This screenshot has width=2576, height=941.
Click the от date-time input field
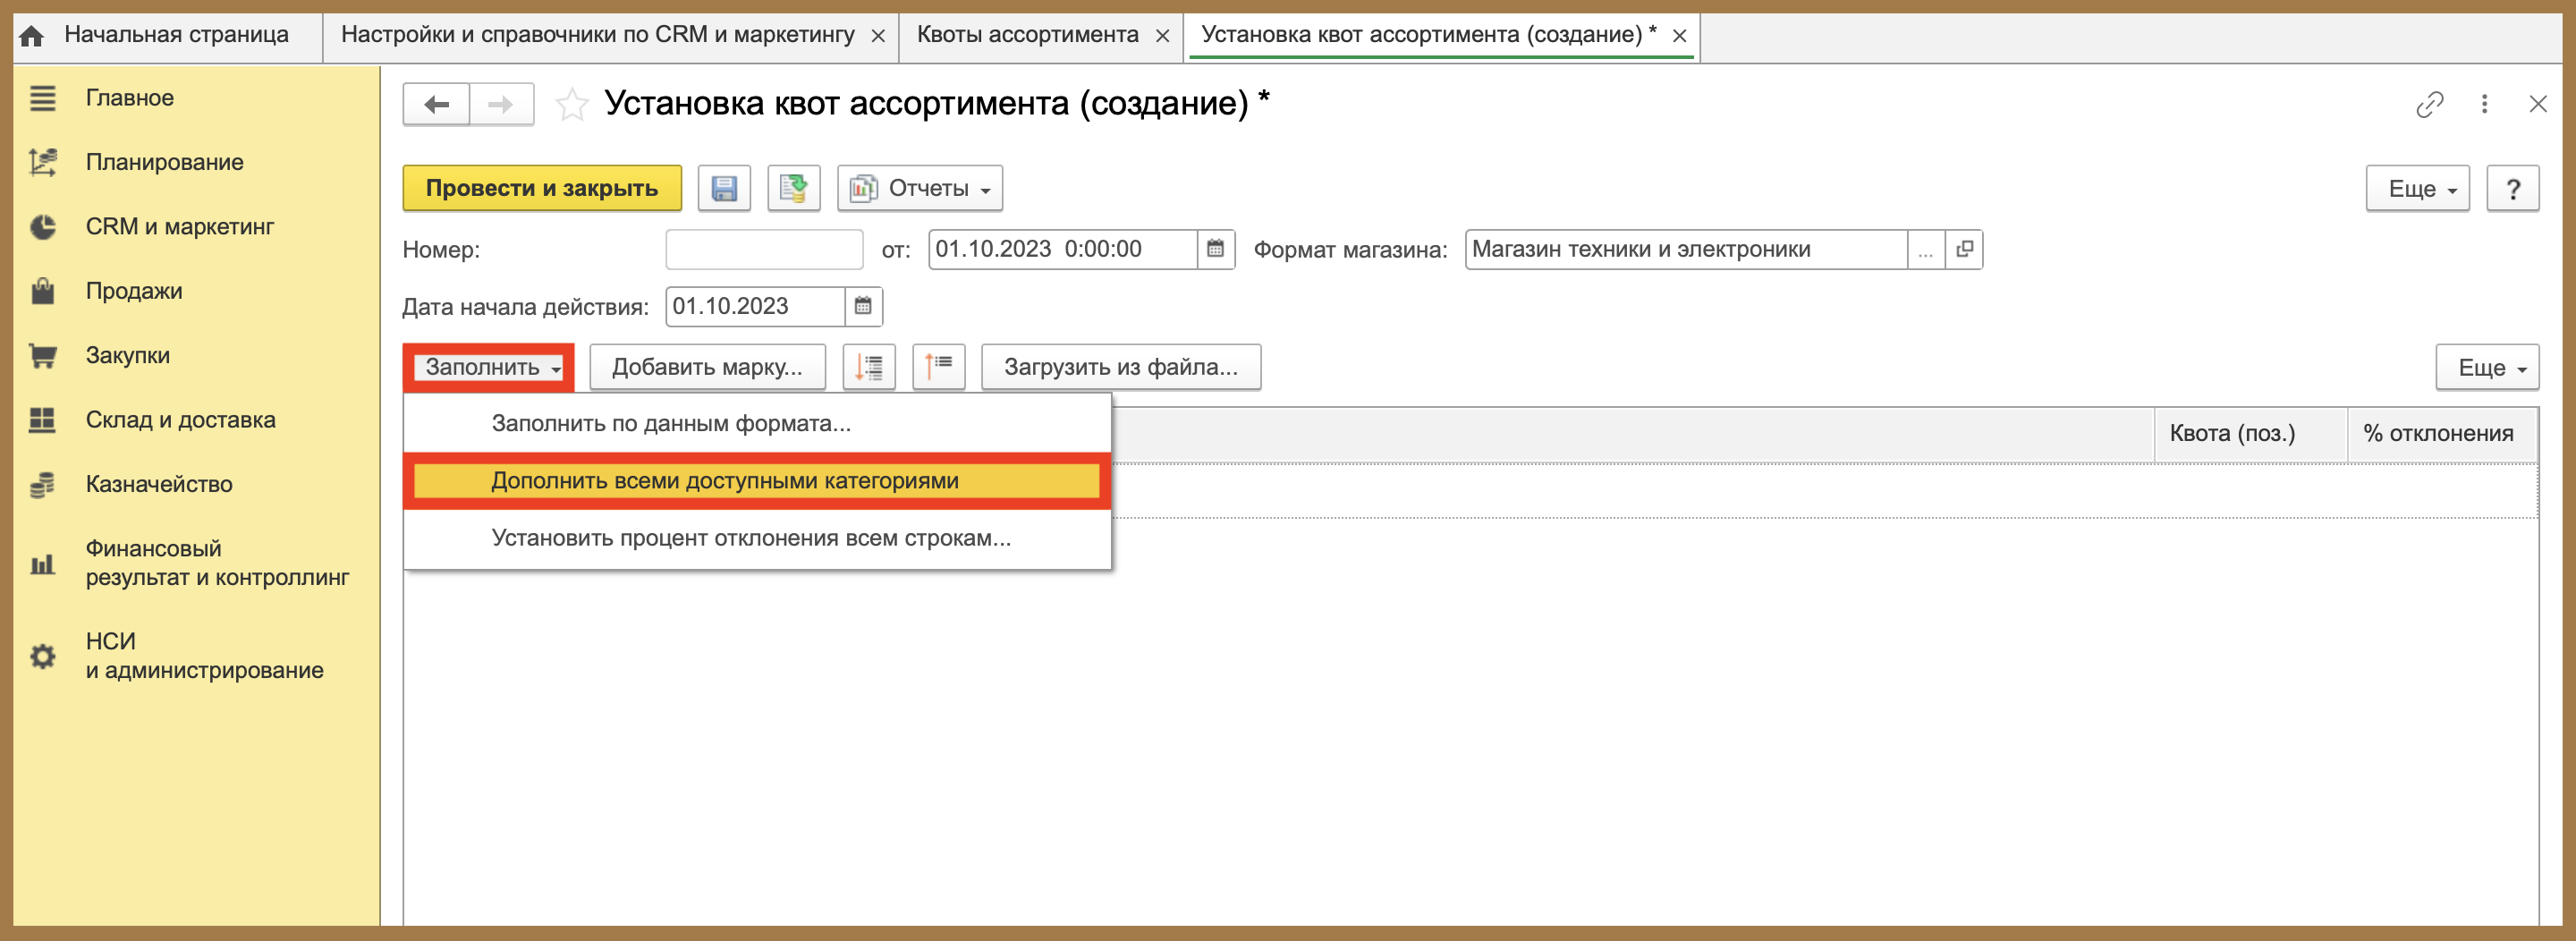[x=1063, y=249]
